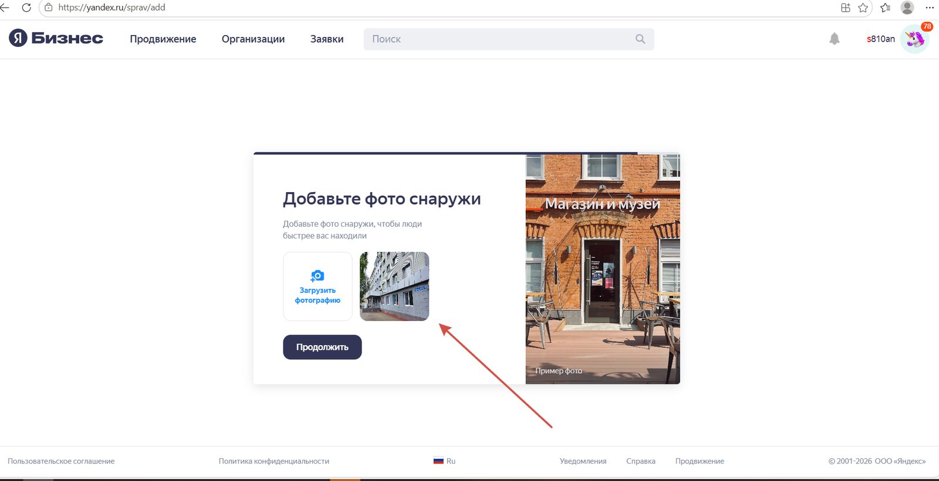Open notifications bell icon
Screen dimensions: 939x481
[x=834, y=39]
